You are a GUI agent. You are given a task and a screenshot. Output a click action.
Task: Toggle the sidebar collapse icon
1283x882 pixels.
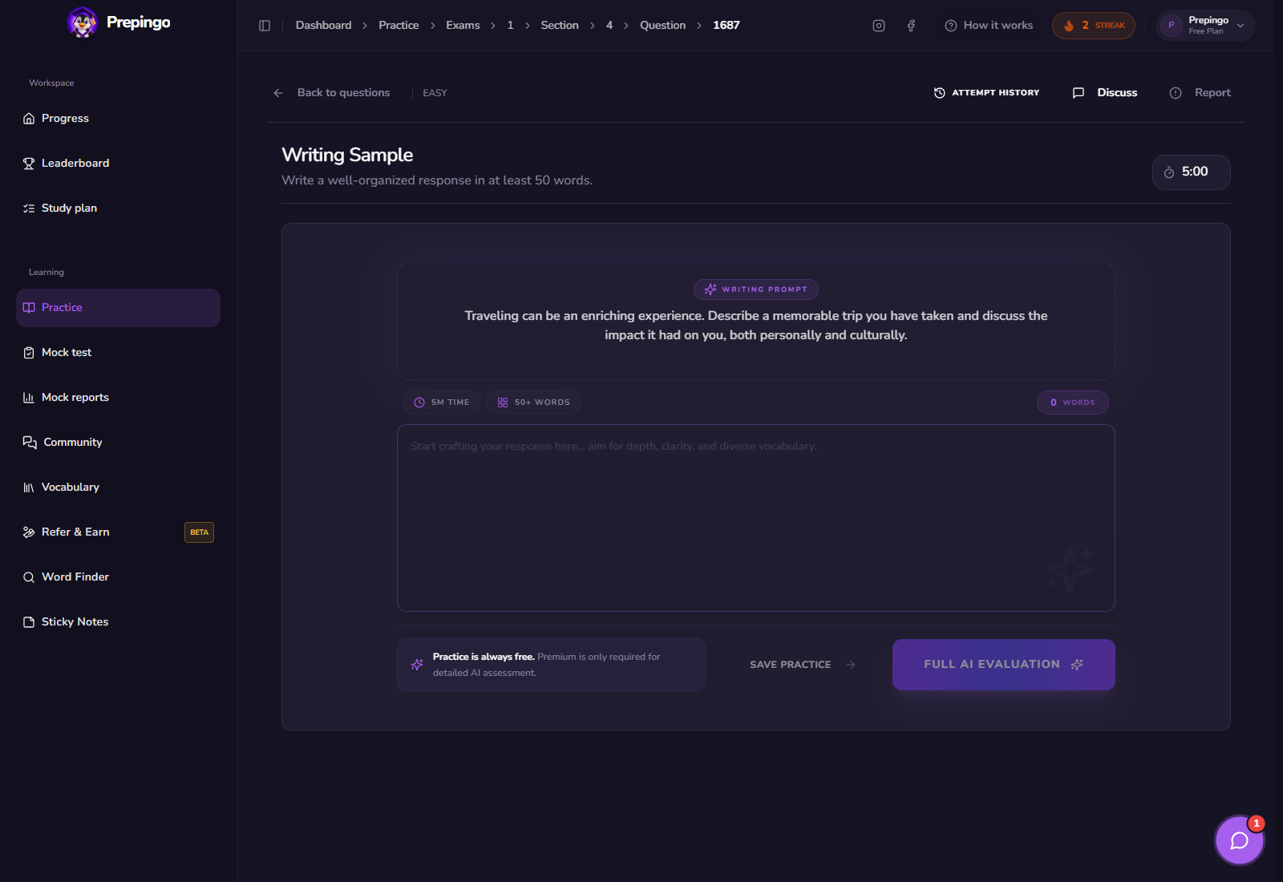(x=265, y=26)
